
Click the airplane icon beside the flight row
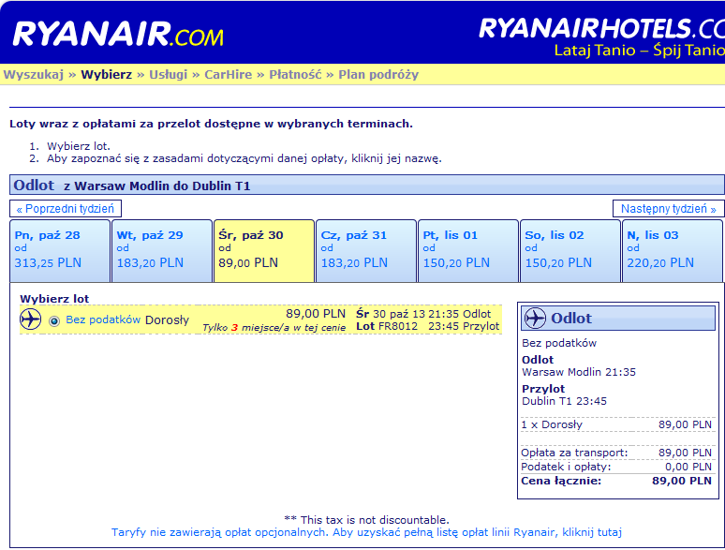click(x=31, y=320)
